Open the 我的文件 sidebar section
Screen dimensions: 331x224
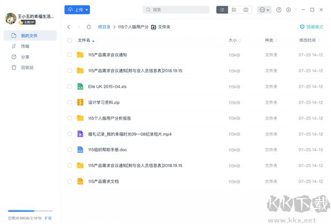click(x=30, y=35)
